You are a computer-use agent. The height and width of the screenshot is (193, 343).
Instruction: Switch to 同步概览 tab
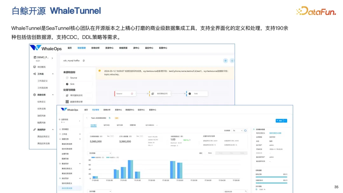coord(93,125)
